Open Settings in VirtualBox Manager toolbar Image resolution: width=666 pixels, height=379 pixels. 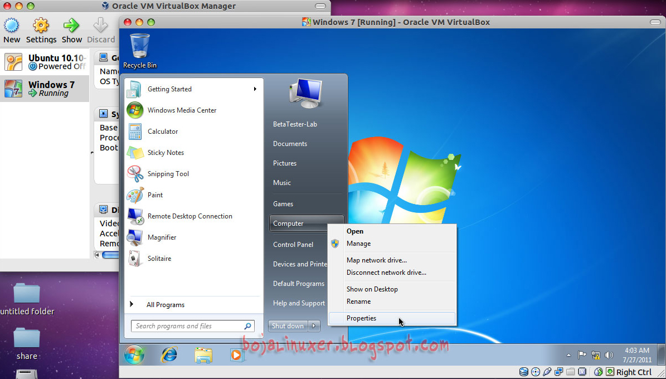click(41, 31)
